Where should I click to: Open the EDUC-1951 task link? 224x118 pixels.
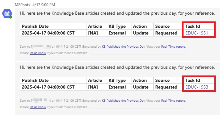[x=197, y=33]
